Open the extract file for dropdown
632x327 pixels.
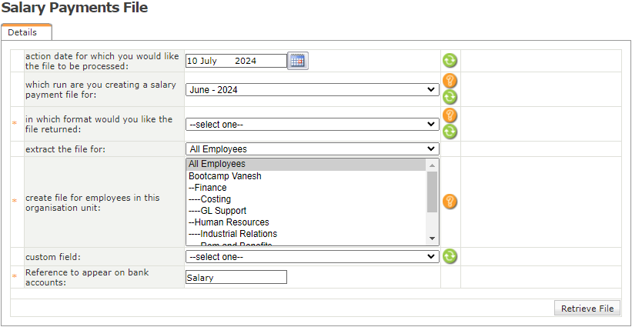[312, 149]
